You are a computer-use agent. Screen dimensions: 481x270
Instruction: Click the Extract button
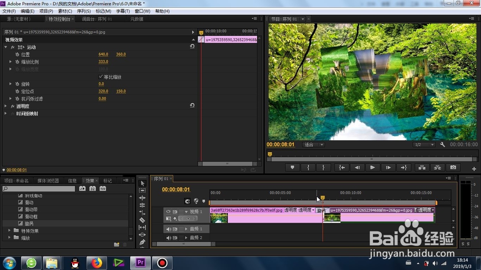(437, 167)
